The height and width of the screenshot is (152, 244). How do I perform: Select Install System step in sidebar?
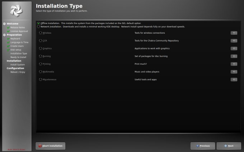(x=18, y=65)
